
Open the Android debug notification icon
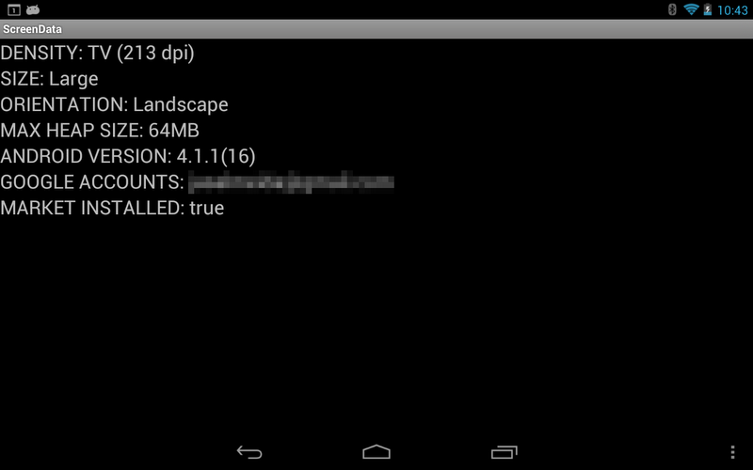coord(33,9)
